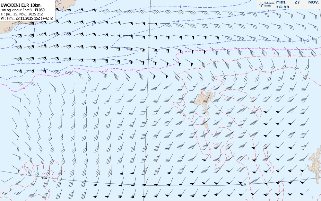This screenshot has height=201, width=321.
Task: Click the '60N' latitude label near bottom right
Action: point(244,185)
